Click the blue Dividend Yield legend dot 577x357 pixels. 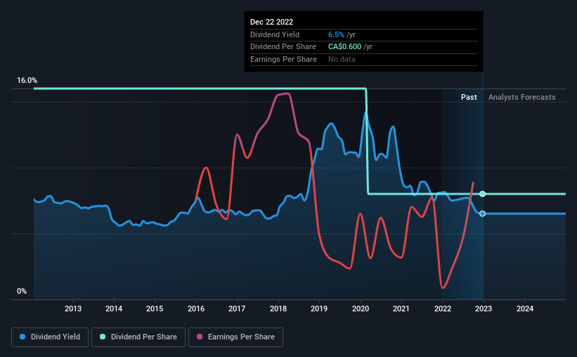pyautogui.click(x=22, y=337)
